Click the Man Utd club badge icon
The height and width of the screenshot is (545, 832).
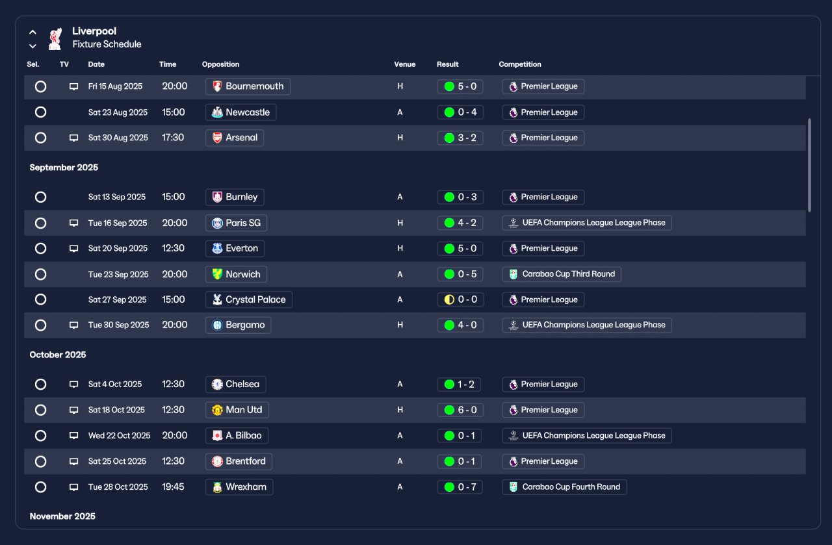(x=217, y=410)
